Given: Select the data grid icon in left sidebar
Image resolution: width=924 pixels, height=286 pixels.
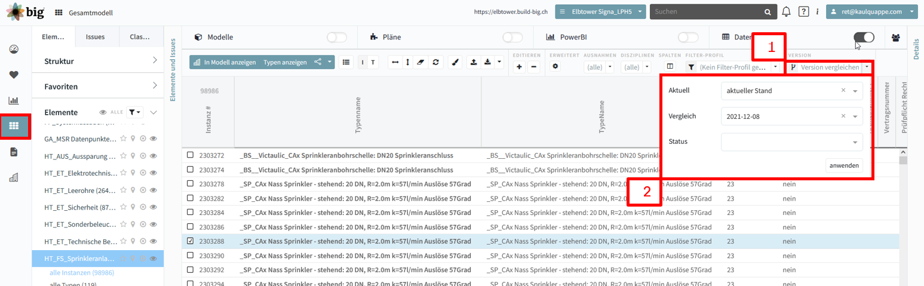Looking at the screenshot, I should click(x=14, y=126).
